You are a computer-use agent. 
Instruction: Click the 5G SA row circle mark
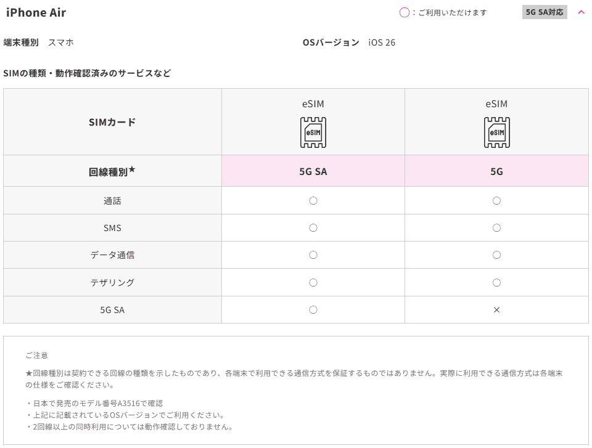click(x=313, y=310)
